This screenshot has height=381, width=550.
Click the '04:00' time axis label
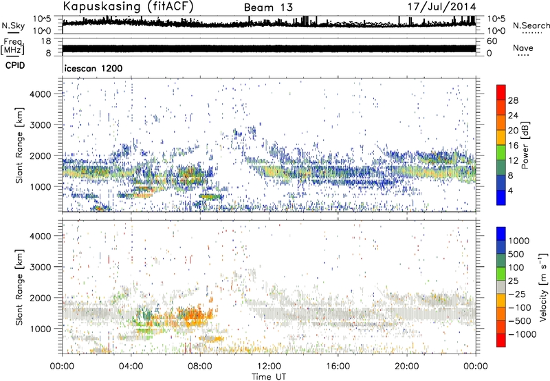[x=131, y=367]
